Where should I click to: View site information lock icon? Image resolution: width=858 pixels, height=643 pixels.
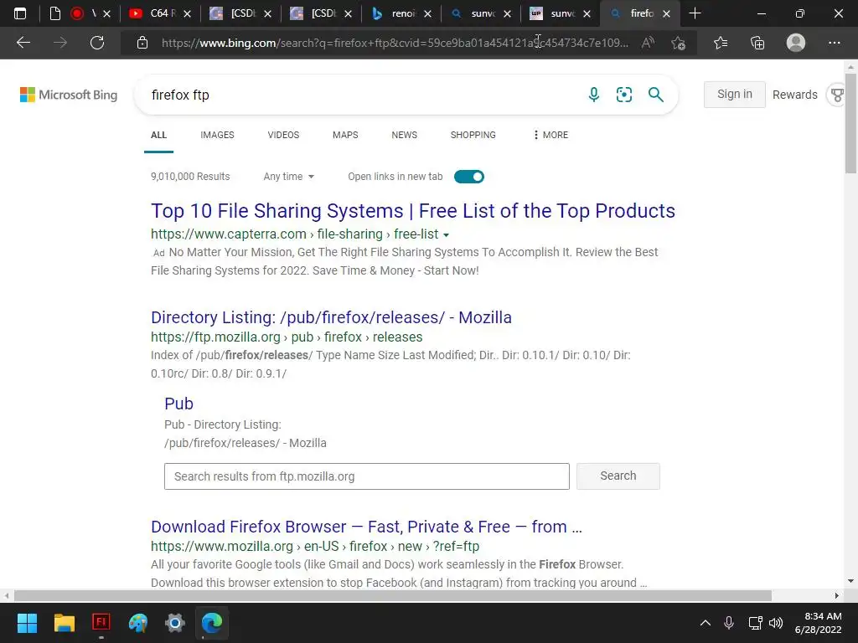tap(142, 43)
